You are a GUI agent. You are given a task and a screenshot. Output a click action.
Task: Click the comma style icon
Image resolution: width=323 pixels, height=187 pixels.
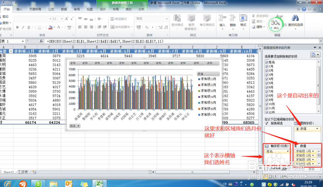pyautogui.click(x=152, y=27)
